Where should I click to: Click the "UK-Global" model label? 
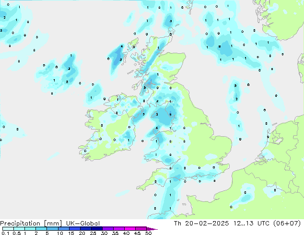click(83, 223)
